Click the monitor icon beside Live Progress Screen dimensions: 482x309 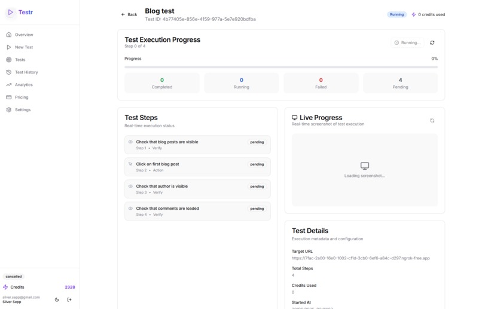(294, 118)
